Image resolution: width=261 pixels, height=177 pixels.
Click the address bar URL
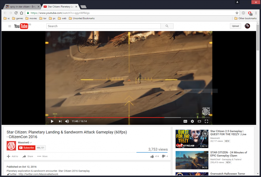(x=60, y=13)
